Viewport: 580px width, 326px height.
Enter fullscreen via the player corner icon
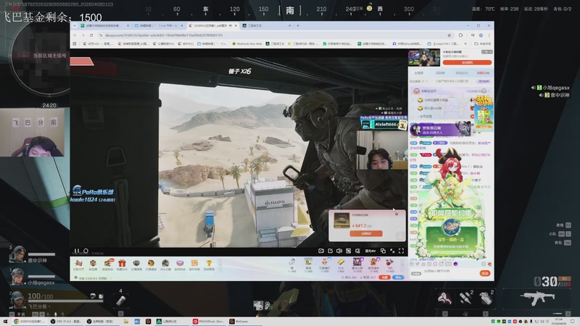402,251
